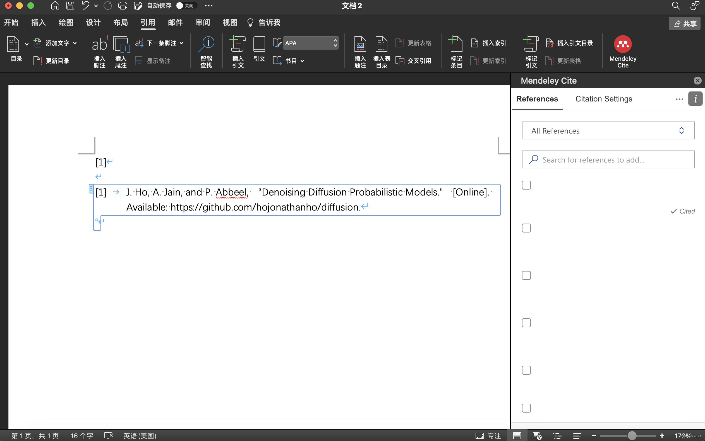Check the second reference checkbox below Cited
Screen dimensions: 705x441
tap(526, 228)
